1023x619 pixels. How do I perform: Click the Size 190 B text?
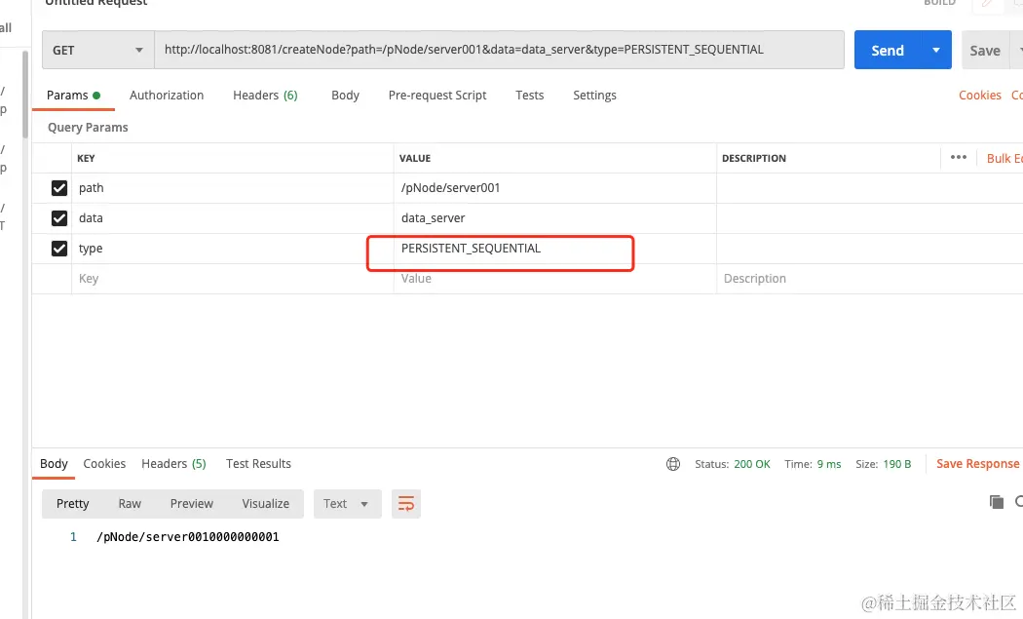click(x=883, y=464)
